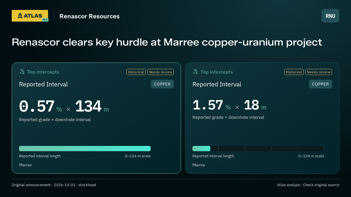The height and width of the screenshot is (197, 351).
Task: Click the COPPER chip on the 1.57% card
Action: pos(321,84)
